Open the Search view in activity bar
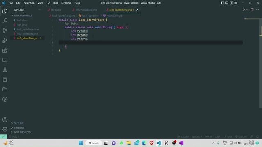262x147 pixels. tap(5, 21)
